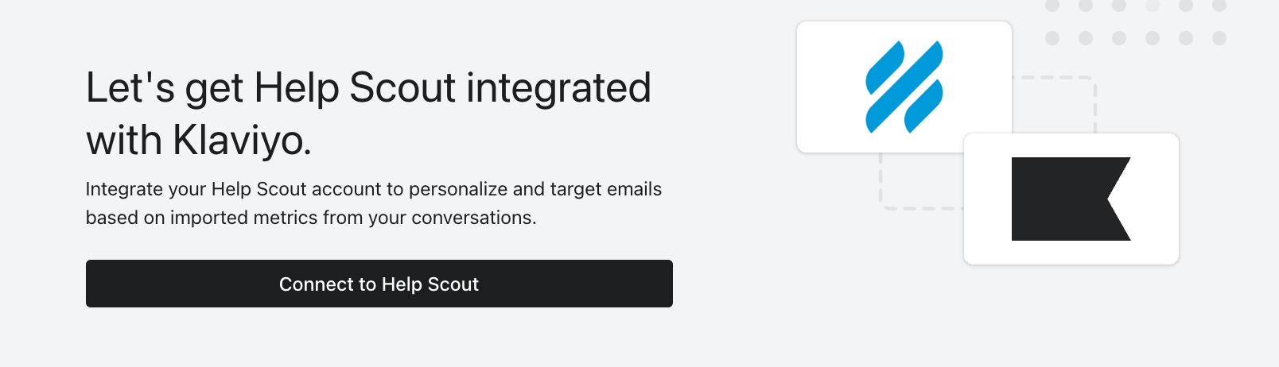1279x367 pixels.
Task: Click the notched right edge of Klaviyo flag
Action: 1115,199
